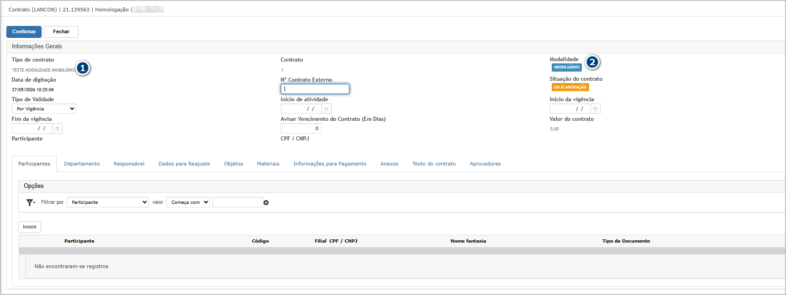
Task: Click the Confirmar button
Action: coord(24,32)
